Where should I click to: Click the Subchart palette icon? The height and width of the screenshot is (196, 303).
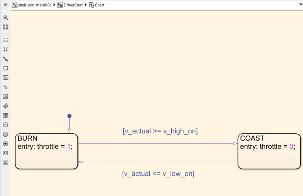[x=5, y=77]
